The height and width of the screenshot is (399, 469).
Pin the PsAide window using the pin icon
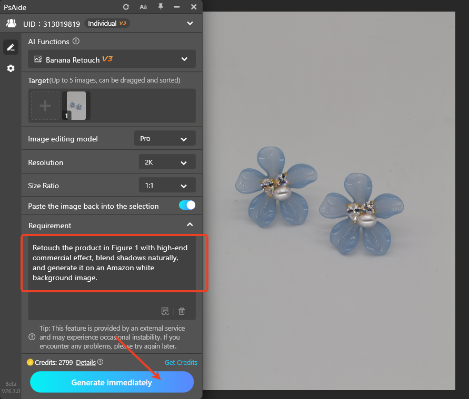point(159,7)
